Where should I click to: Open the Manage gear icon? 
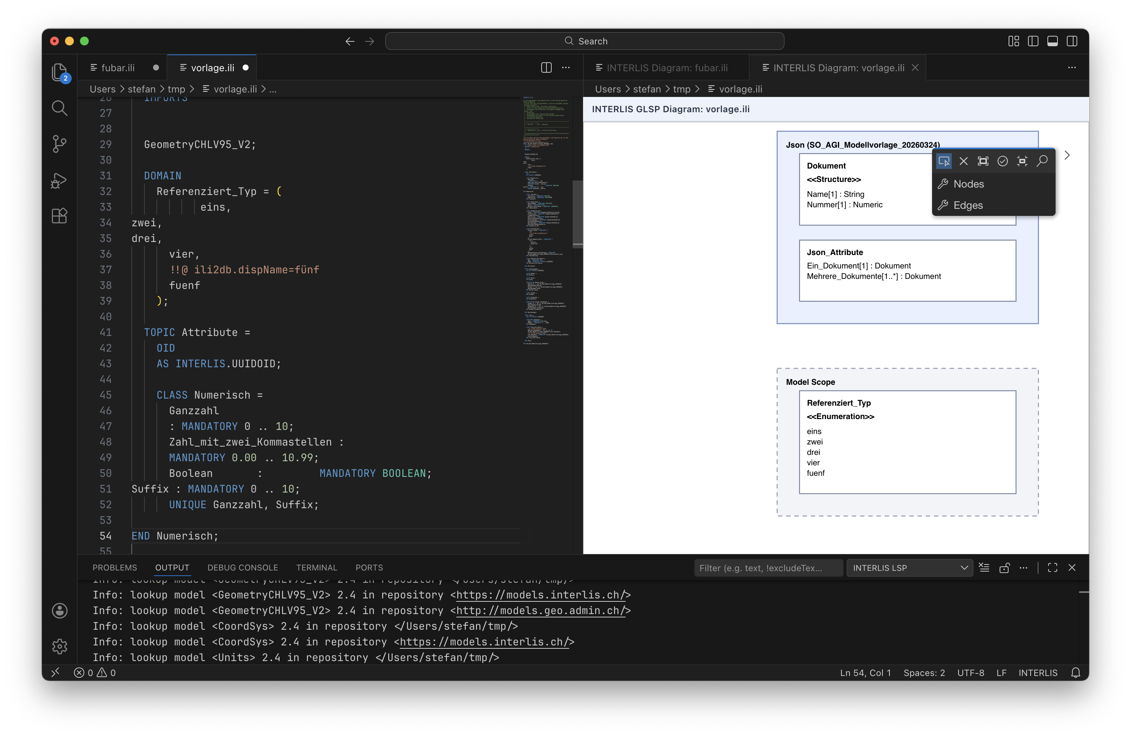(59, 646)
